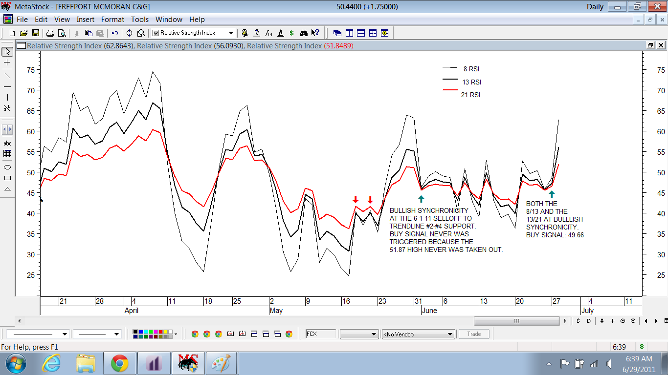Click the chart scrollbar right arrow

(565, 321)
